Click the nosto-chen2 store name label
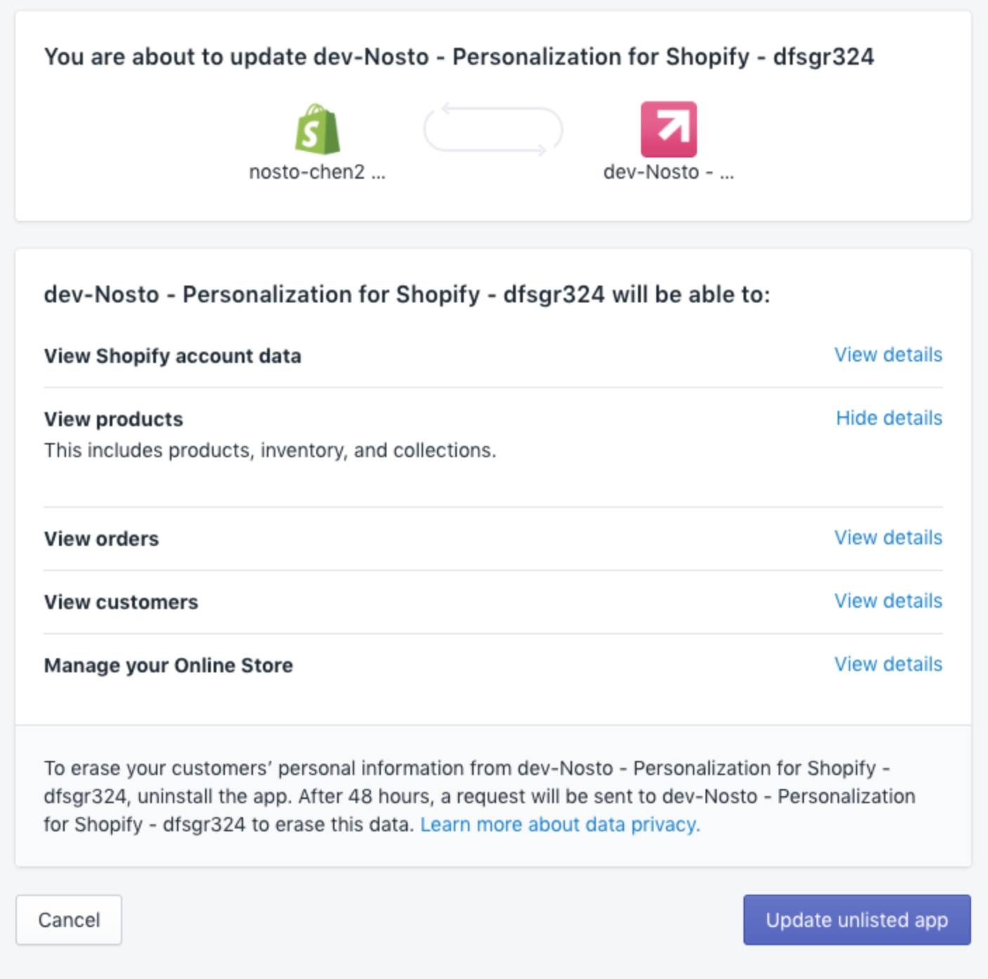Image resolution: width=988 pixels, height=979 pixels. click(x=317, y=172)
